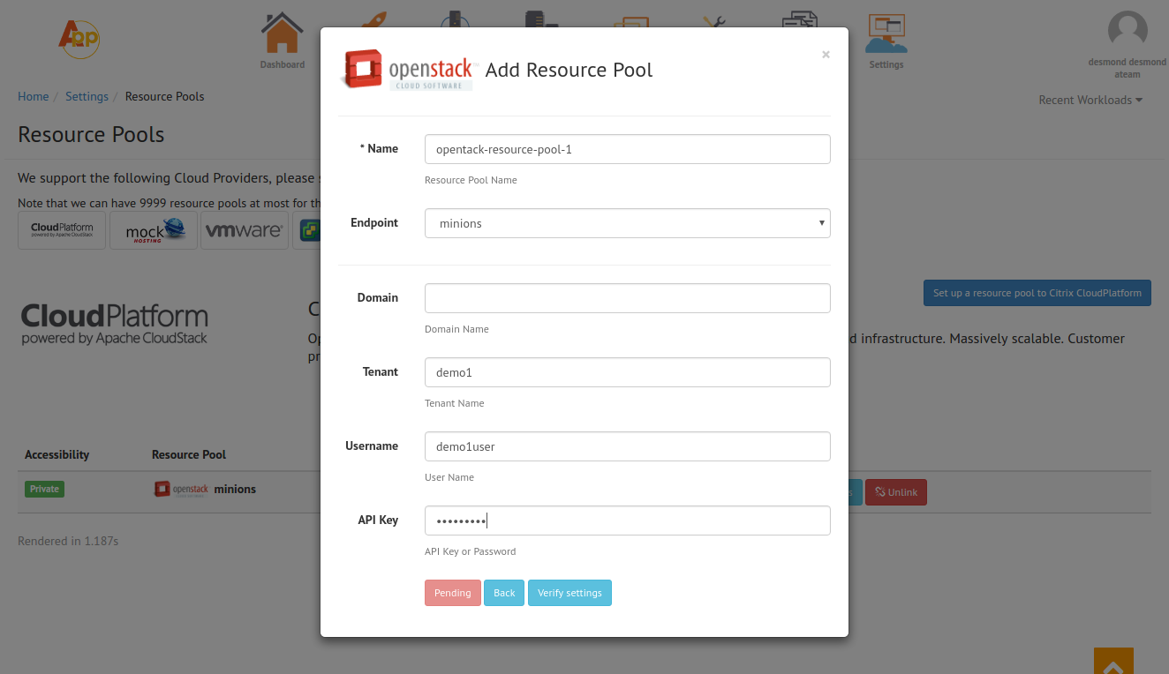Screen dimensions: 1169x674
Task: Select the mock hosting provider tile
Action: coord(154,230)
